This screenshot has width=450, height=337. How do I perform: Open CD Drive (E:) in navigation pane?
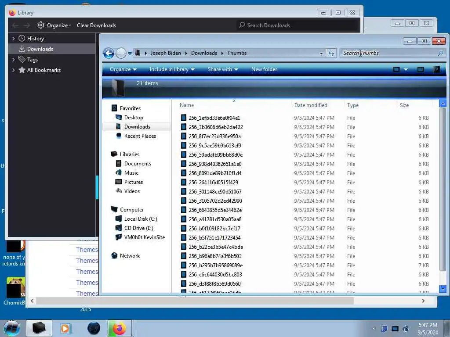pos(138,228)
